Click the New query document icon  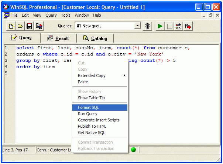pyautogui.click(x=11, y=26)
